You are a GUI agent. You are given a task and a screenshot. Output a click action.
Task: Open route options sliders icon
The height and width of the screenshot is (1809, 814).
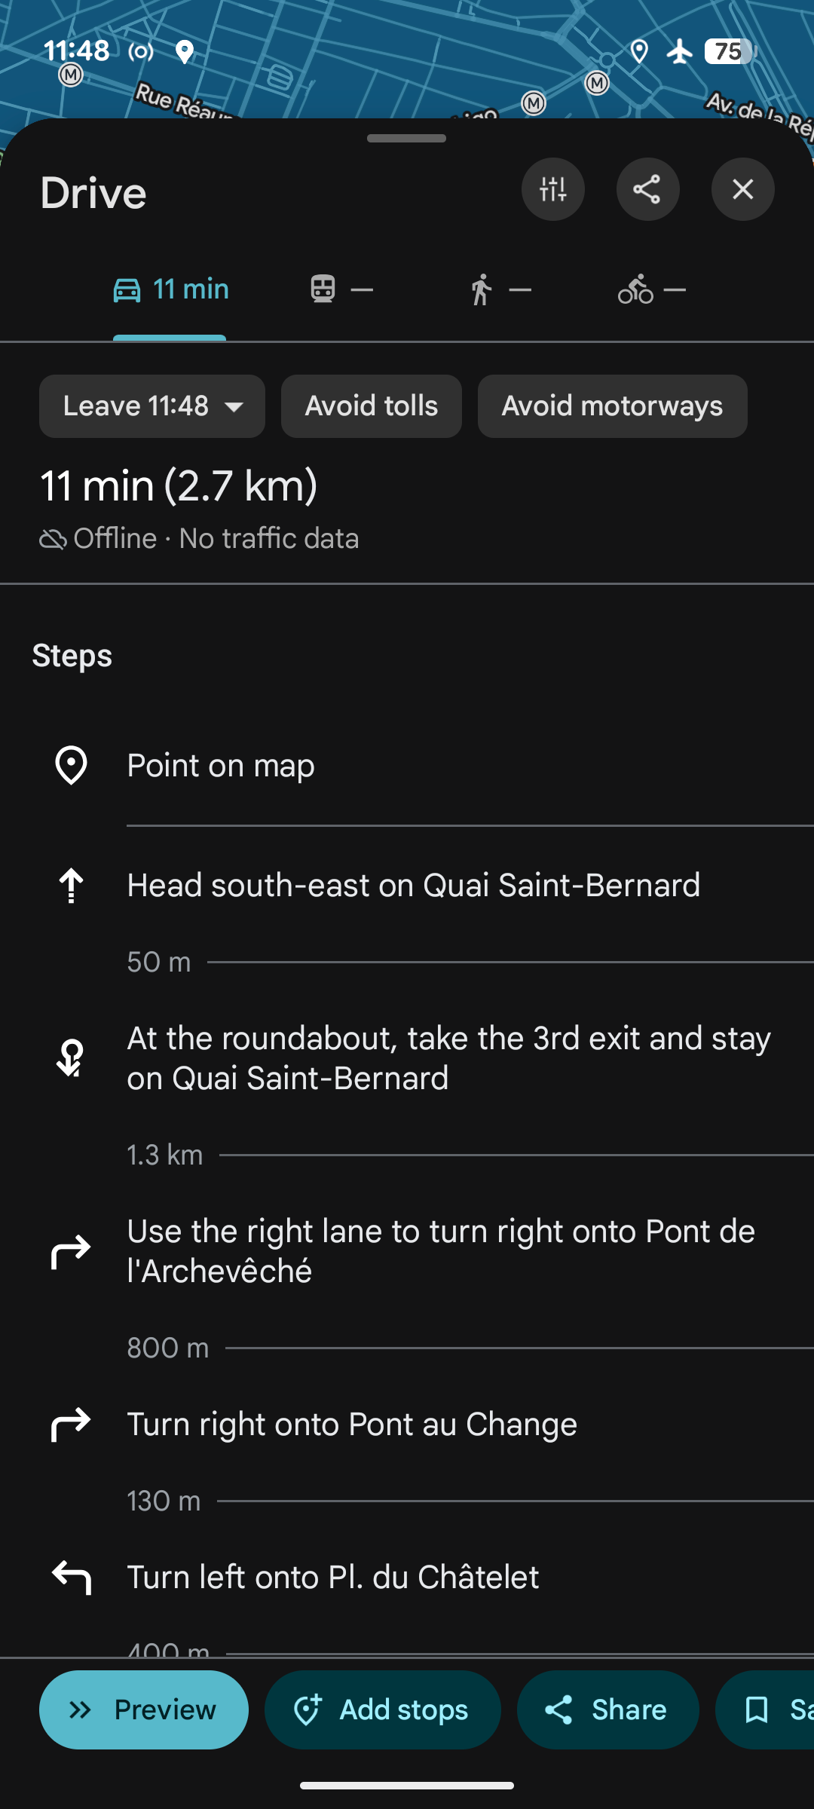point(553,189)
